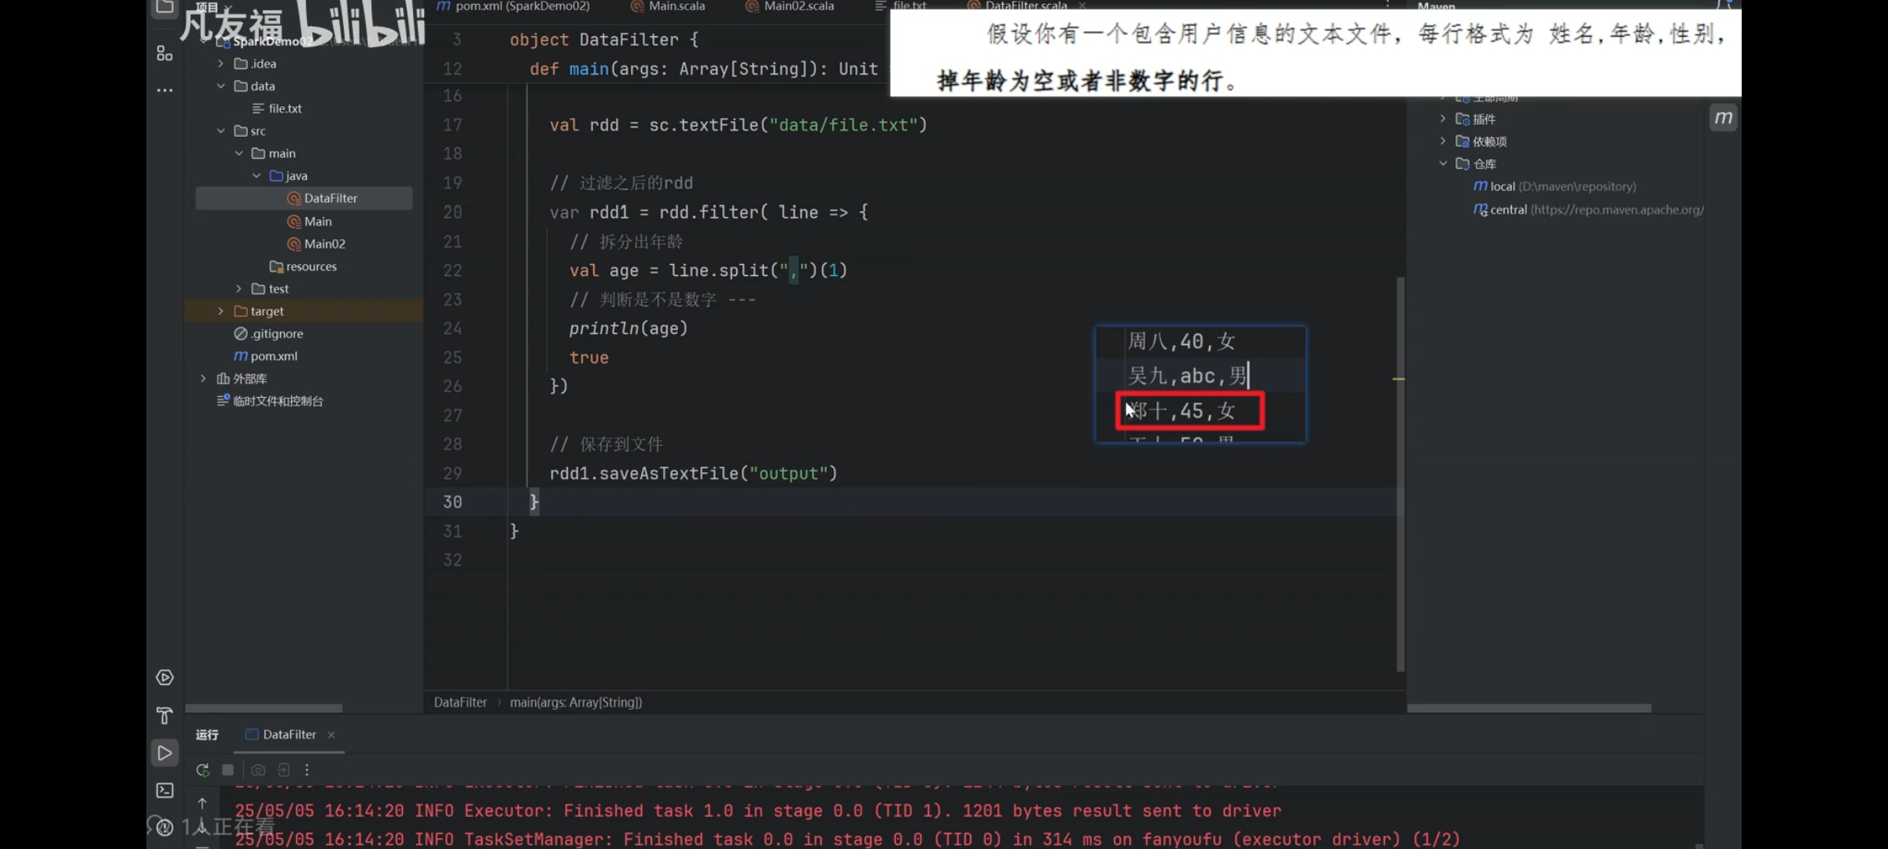The width and height of the screenshot is (1888, 849).
Task: Rerun DataFilter in the run toolbar
Action: (x=202, y=770)
